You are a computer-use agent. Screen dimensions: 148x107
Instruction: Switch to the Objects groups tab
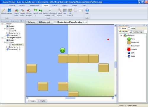coord(137,32)
